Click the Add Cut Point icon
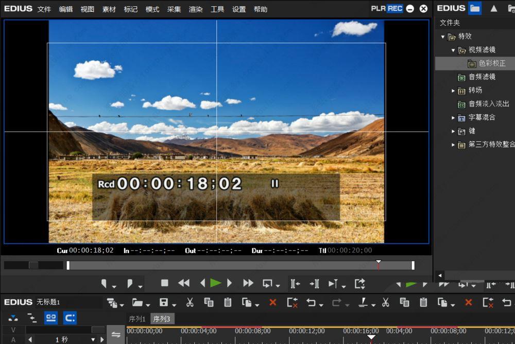 (363, 302)
